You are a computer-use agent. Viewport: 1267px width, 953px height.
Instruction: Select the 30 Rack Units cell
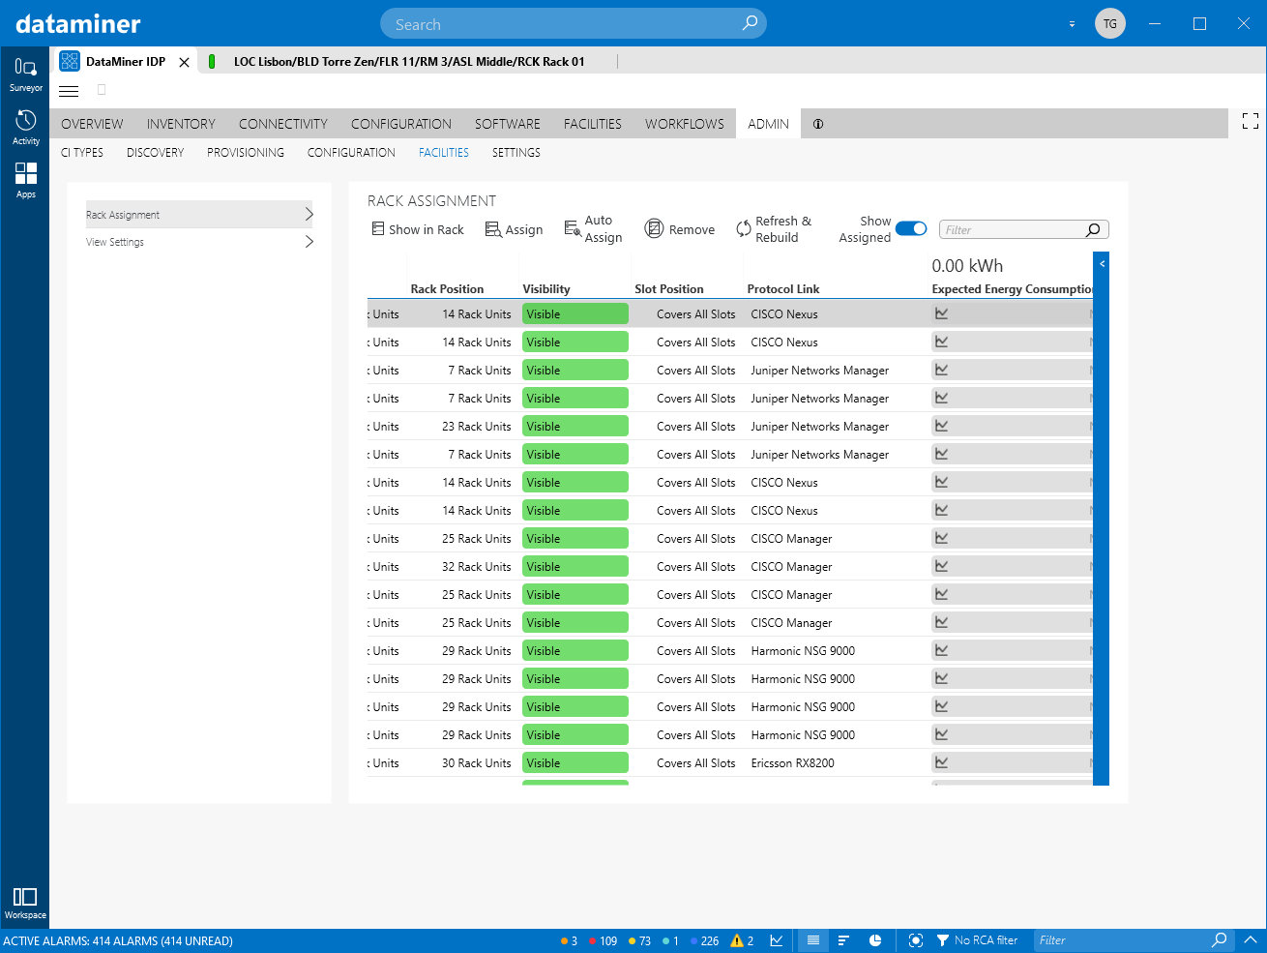click(x=476, y=763)
